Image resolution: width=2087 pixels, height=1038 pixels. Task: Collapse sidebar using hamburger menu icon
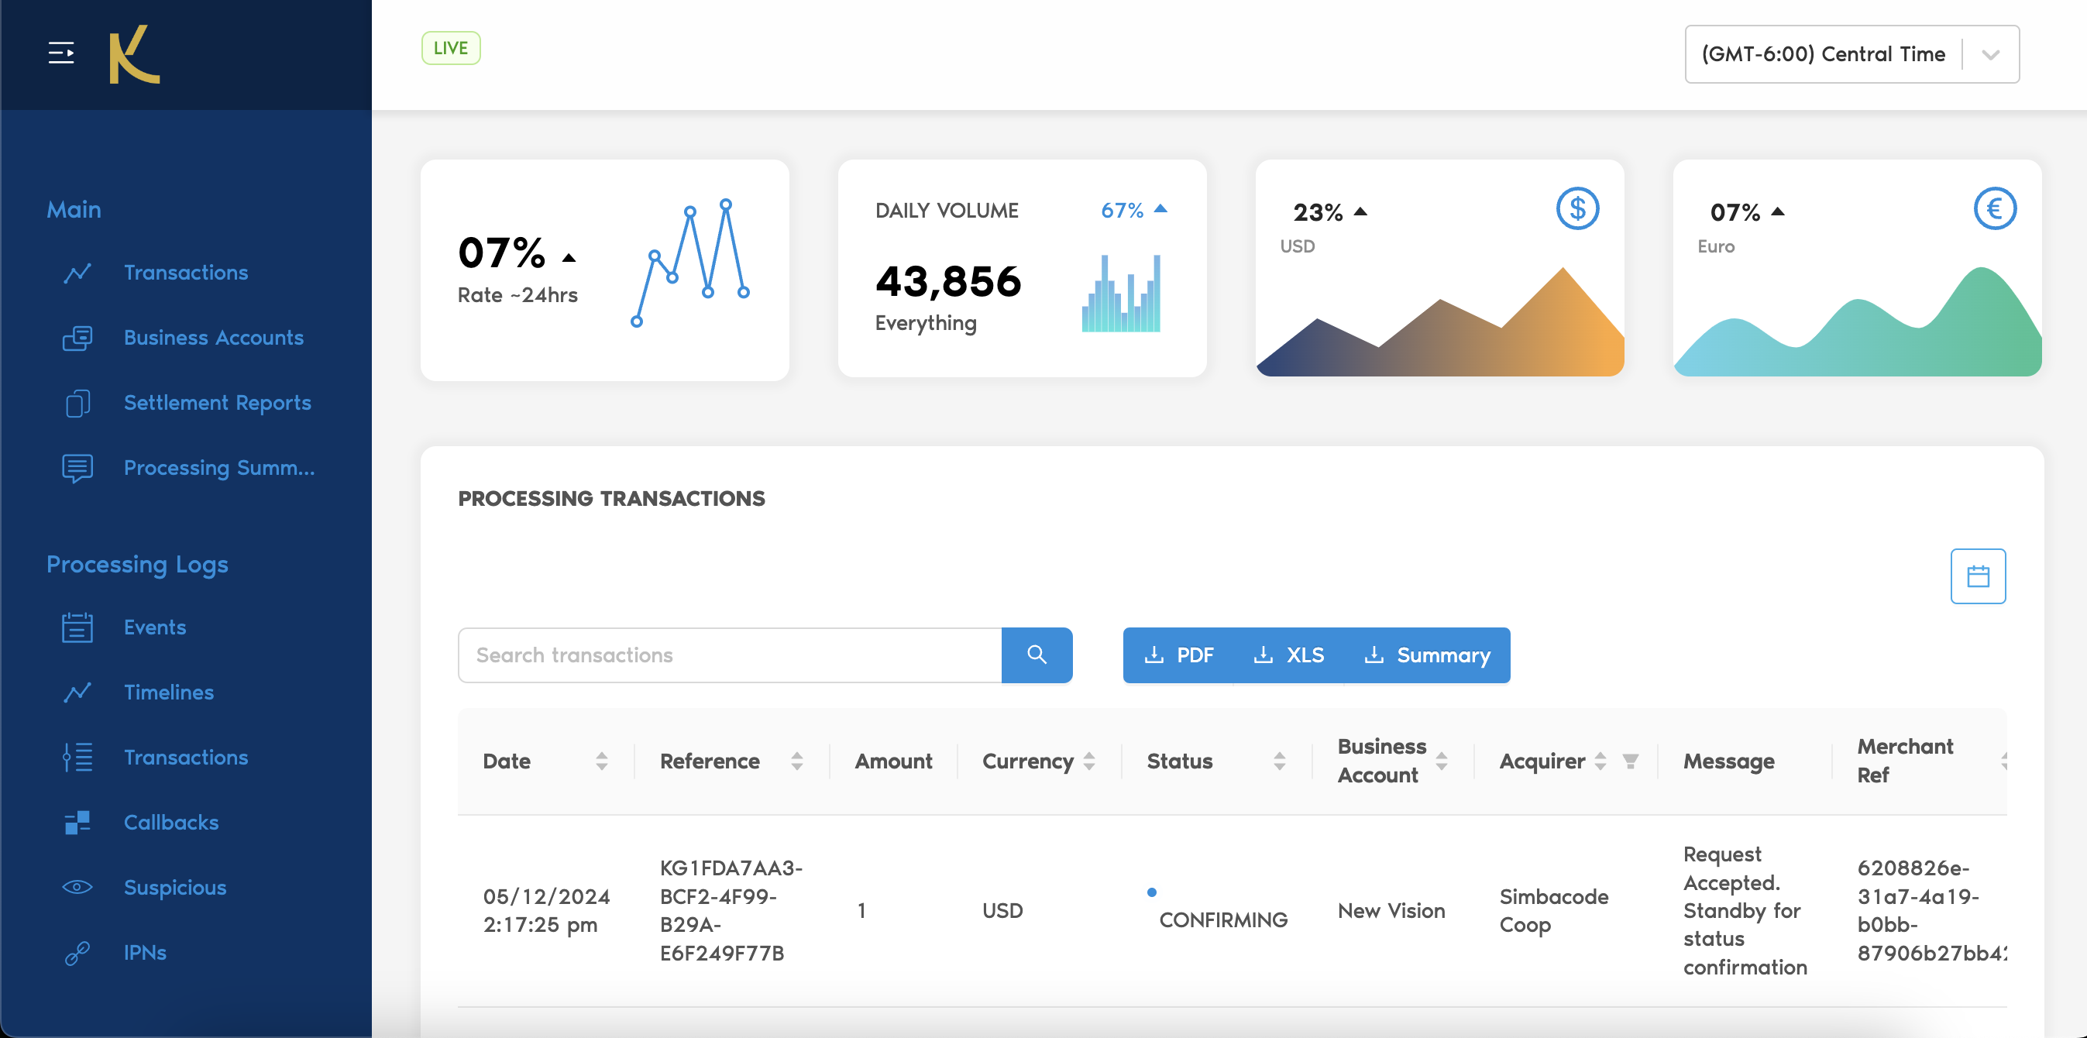point(60,53)
